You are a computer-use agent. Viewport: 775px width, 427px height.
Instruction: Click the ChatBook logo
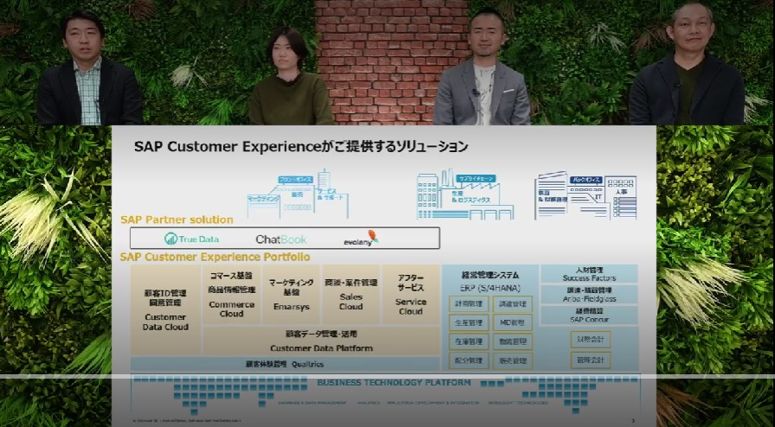click(281, 239)
